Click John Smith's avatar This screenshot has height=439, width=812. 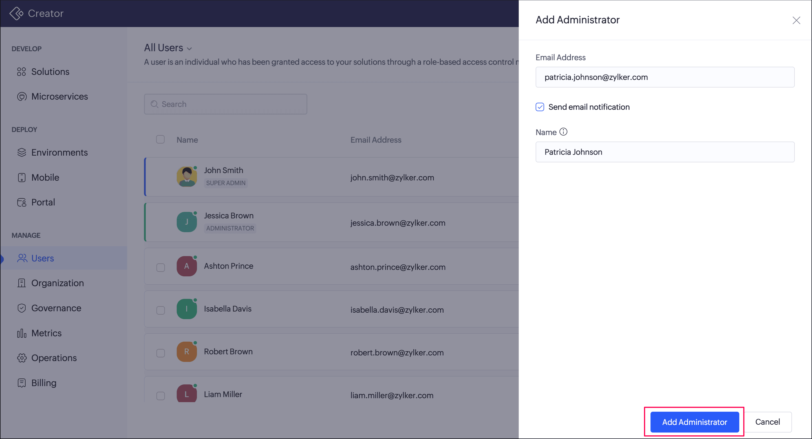187,177
